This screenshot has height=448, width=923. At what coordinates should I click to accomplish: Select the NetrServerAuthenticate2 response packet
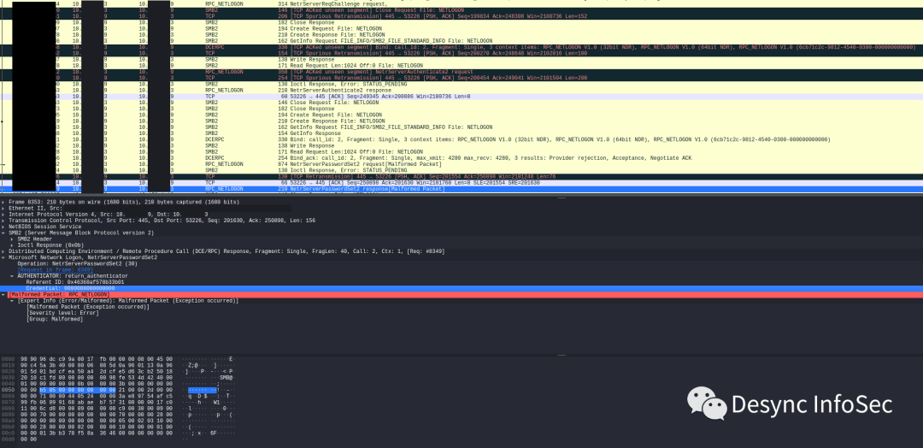461,90
